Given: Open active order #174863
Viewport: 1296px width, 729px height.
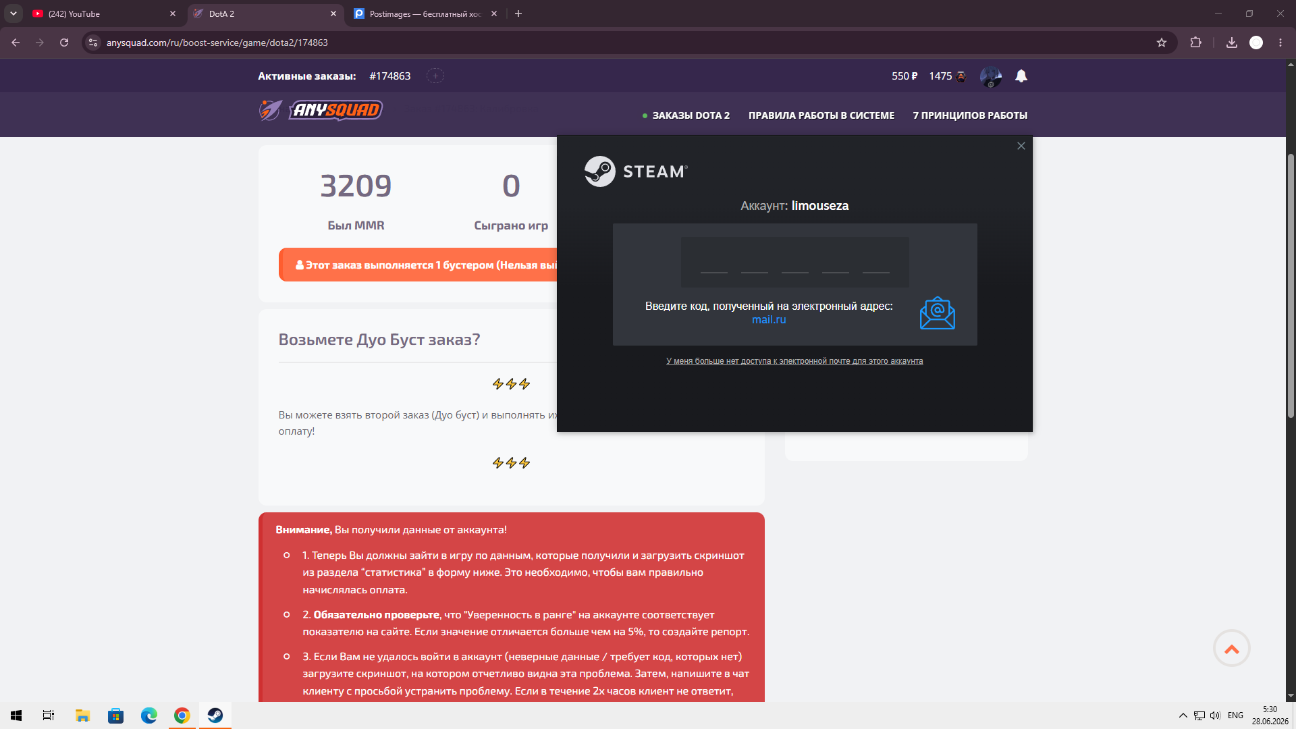Looking at the screenshot, I should (389, 76).
